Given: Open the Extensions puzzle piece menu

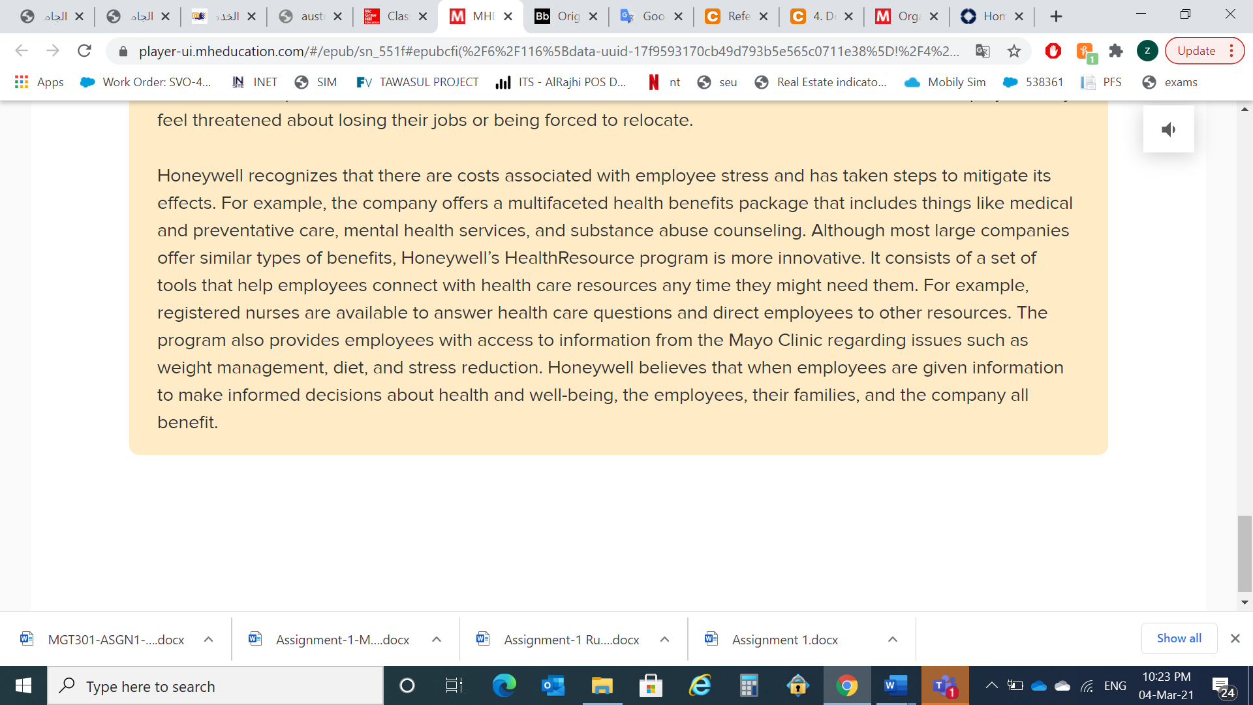Looking at the screenshot, I should point(1116,51).
